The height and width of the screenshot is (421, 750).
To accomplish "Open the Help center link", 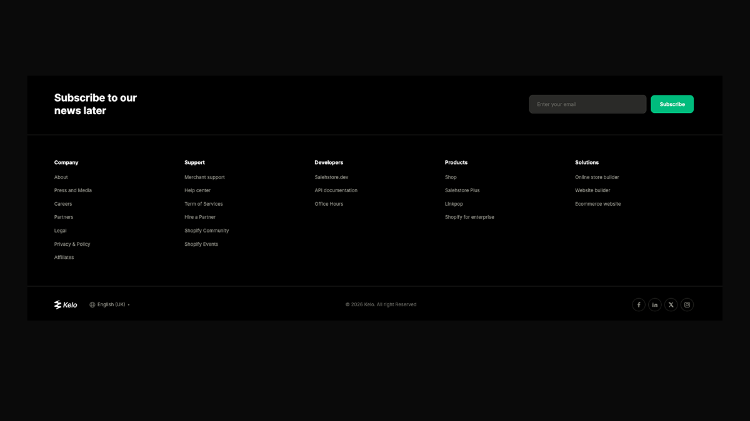I will point(197,190).
